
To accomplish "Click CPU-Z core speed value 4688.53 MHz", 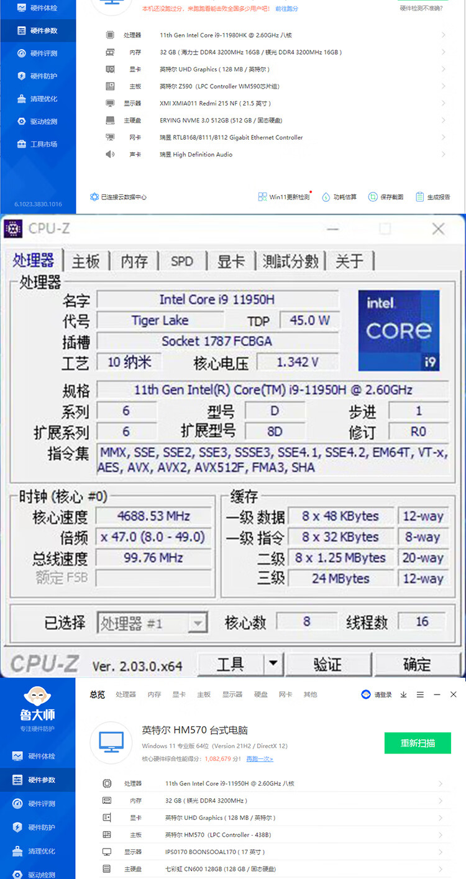I will pyautogui.click(x=154, y=516).
